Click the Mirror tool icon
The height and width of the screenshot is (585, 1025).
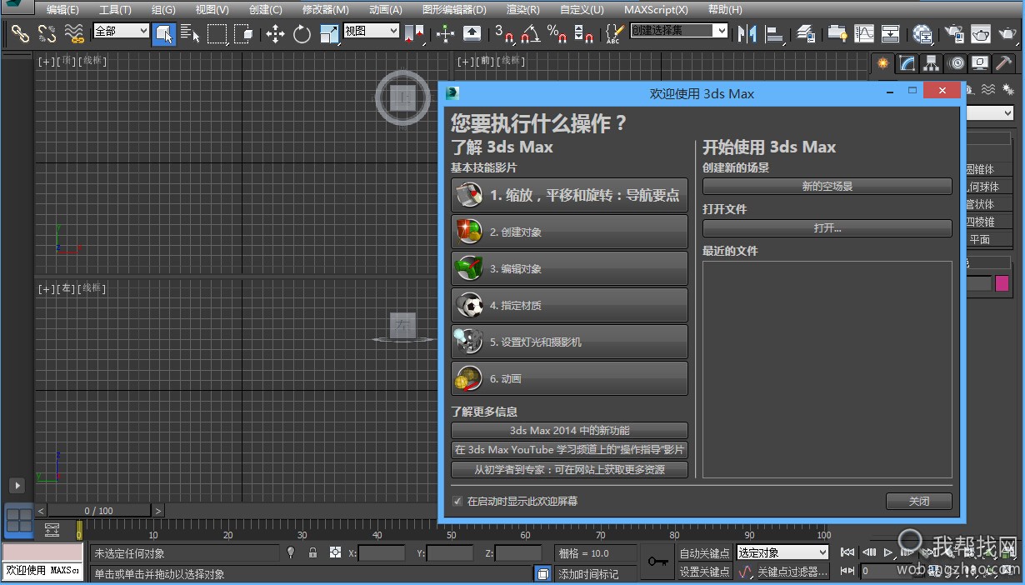tap(747, 33)
